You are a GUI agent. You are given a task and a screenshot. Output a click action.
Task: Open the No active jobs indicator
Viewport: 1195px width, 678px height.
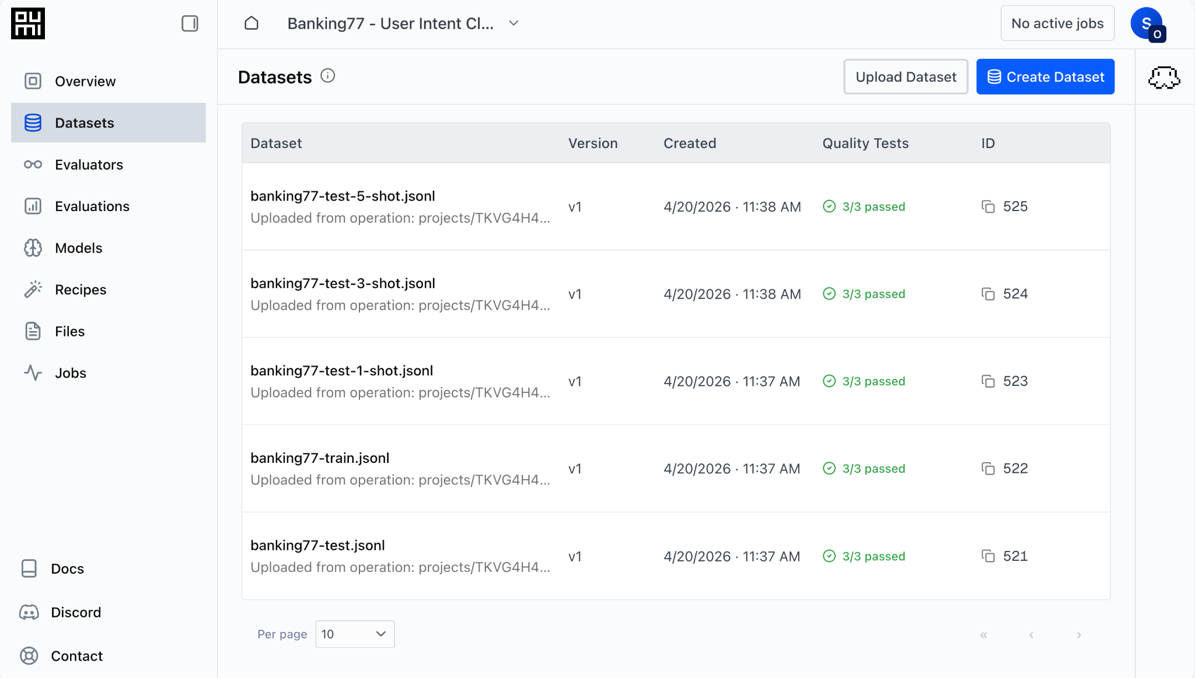tap(1057, 23)
